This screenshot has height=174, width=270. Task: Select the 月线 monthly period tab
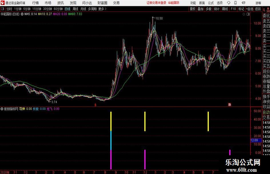pos(83,9)
